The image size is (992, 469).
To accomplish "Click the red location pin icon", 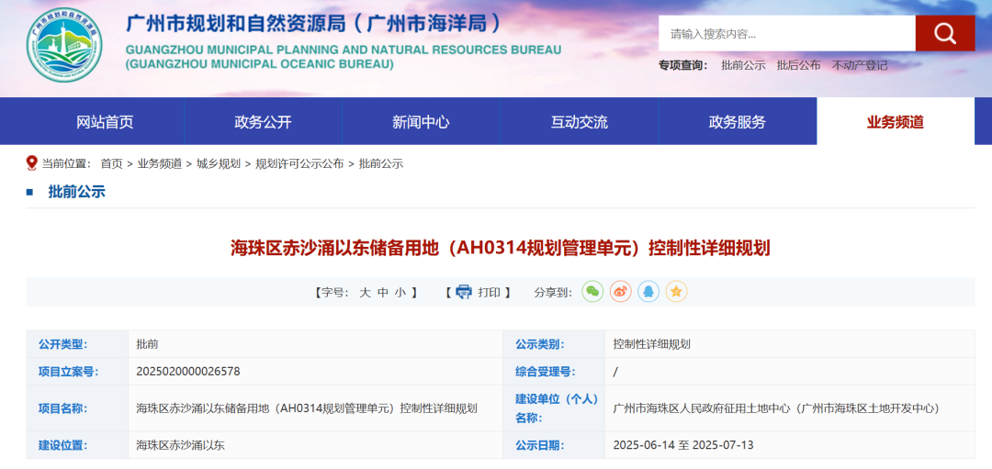I will pyautogui.click(x=32, y=163).
